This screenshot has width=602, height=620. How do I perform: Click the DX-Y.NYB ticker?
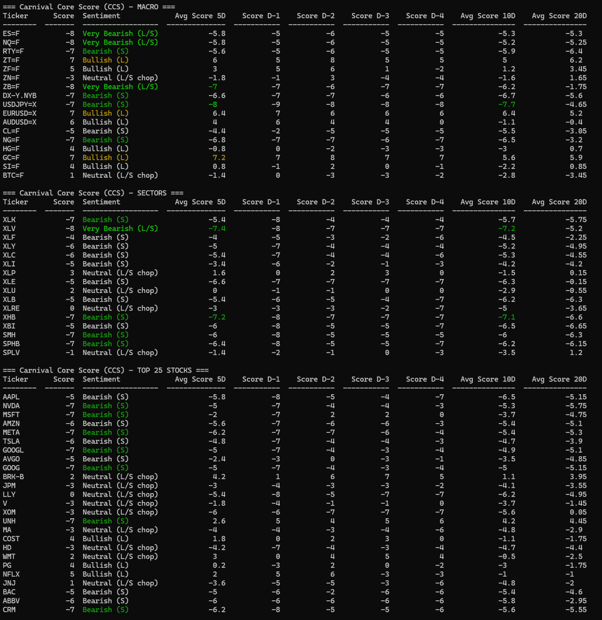click(x=20, y=96)
